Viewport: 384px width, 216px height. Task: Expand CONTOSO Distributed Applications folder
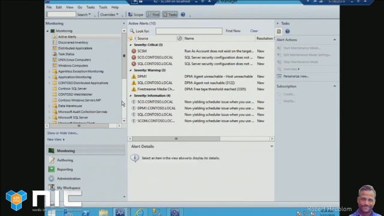(49, 83)
